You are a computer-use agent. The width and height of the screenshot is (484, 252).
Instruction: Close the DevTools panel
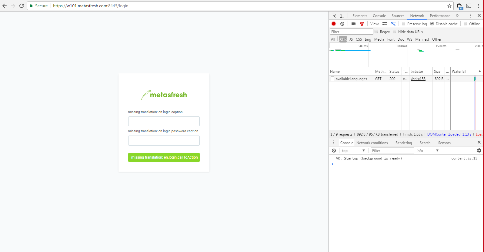tap(479, 15)
